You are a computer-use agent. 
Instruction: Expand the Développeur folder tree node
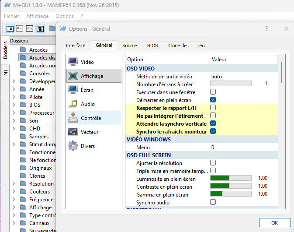coord(14,81)
